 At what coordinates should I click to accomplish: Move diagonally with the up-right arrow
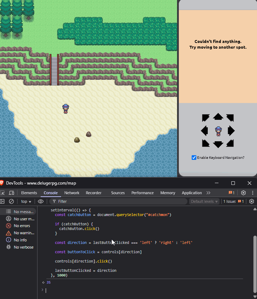tap(230, 118)
